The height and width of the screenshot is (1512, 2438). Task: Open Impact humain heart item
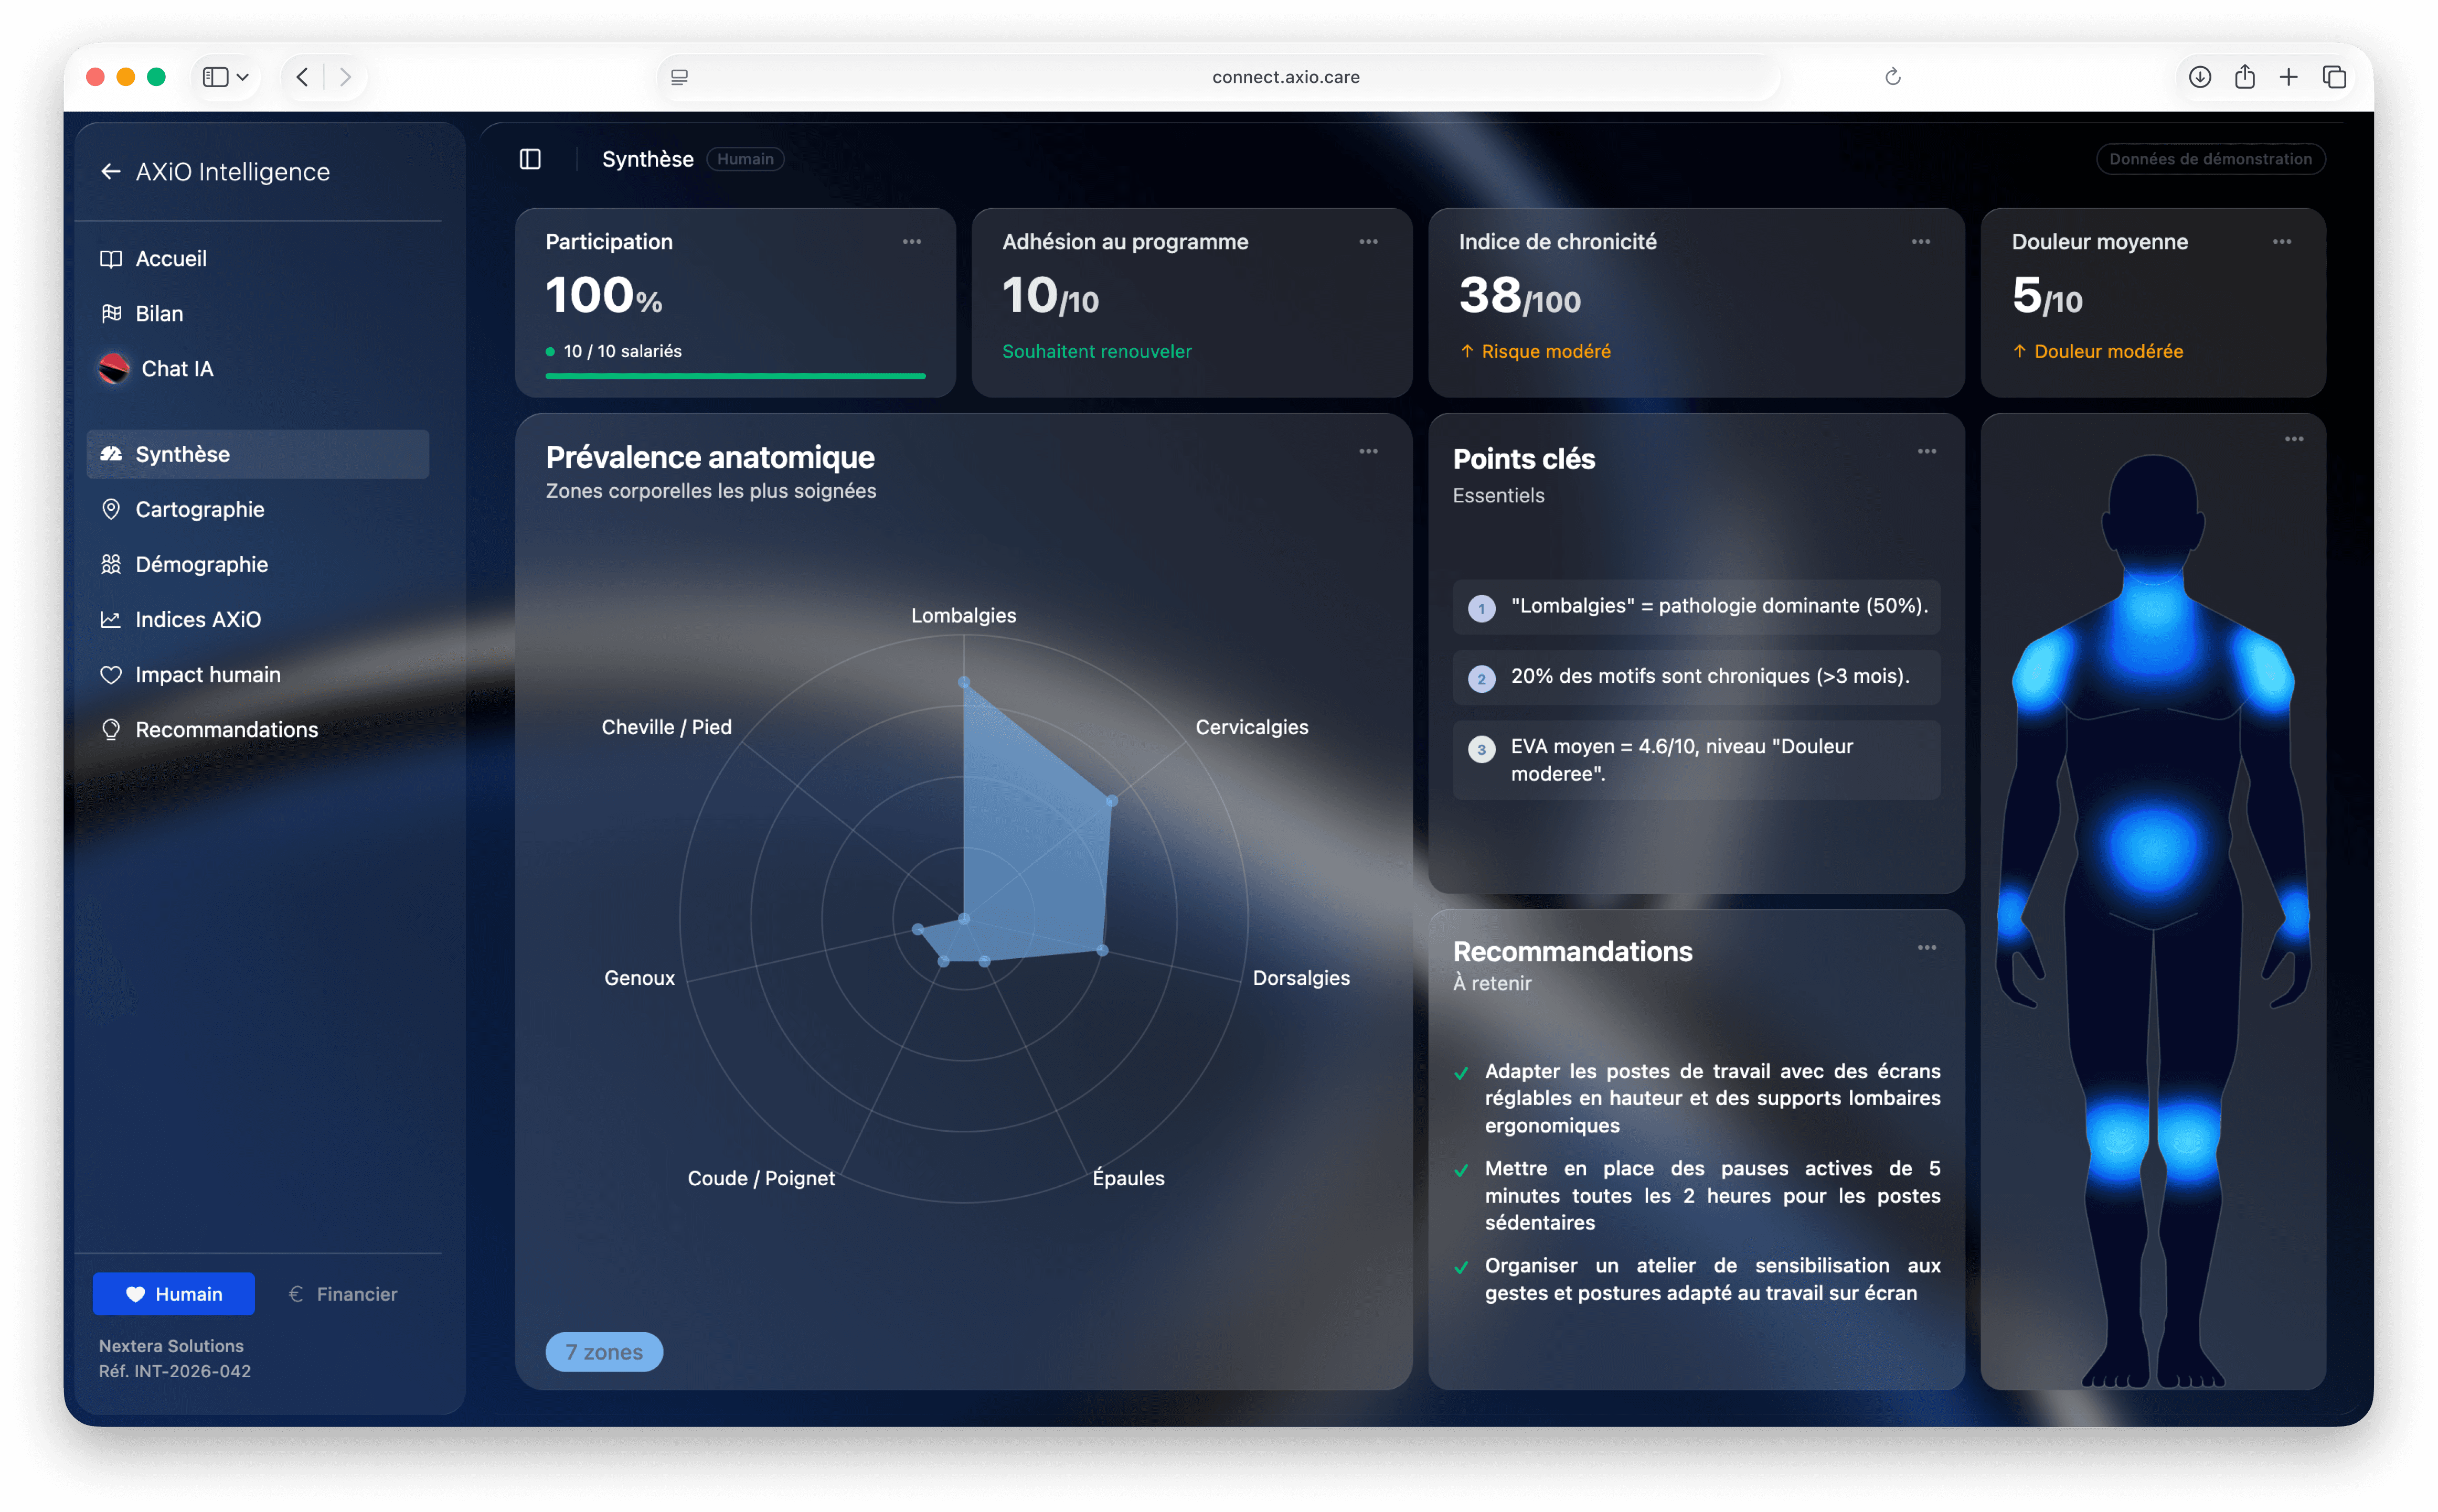click(x=207, y=674)
